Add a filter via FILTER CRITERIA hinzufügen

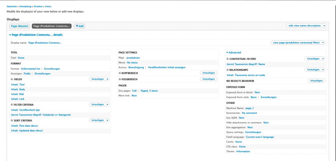(97, 105)
